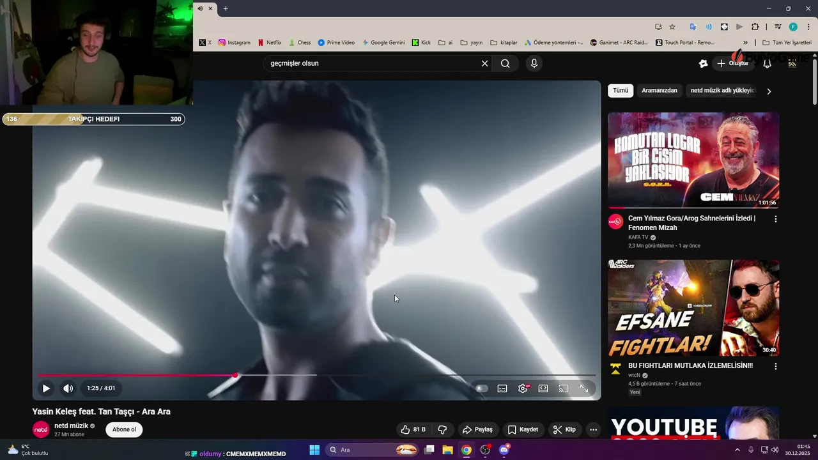This screenshot has height=460, width=818.
Task: Play the paused YouTube video
Action: click(x=46, y=388)
